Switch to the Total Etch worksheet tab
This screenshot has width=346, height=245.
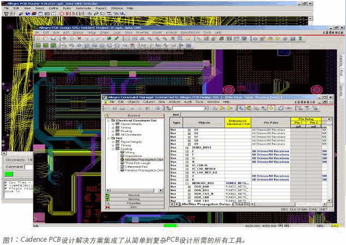pyautogui.click(x=242, y=204)
